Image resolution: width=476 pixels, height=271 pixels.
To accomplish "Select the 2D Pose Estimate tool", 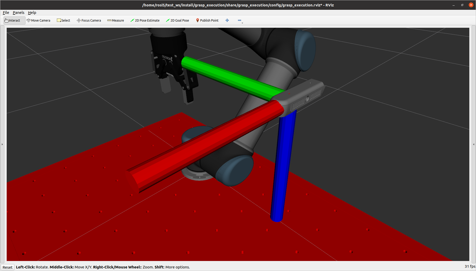I will 145,21.
